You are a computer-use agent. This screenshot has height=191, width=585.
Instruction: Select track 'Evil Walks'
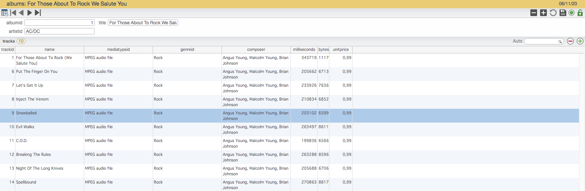pos(290,130)
